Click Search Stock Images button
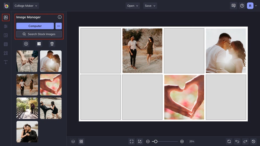 (39, 34)
